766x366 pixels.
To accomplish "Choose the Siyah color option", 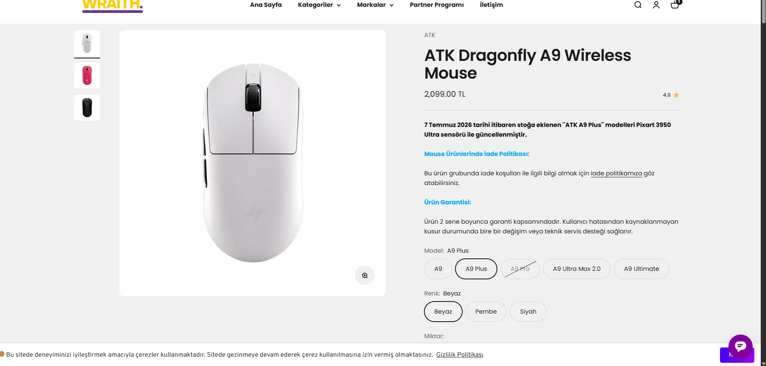I will (x=528, y=312).
